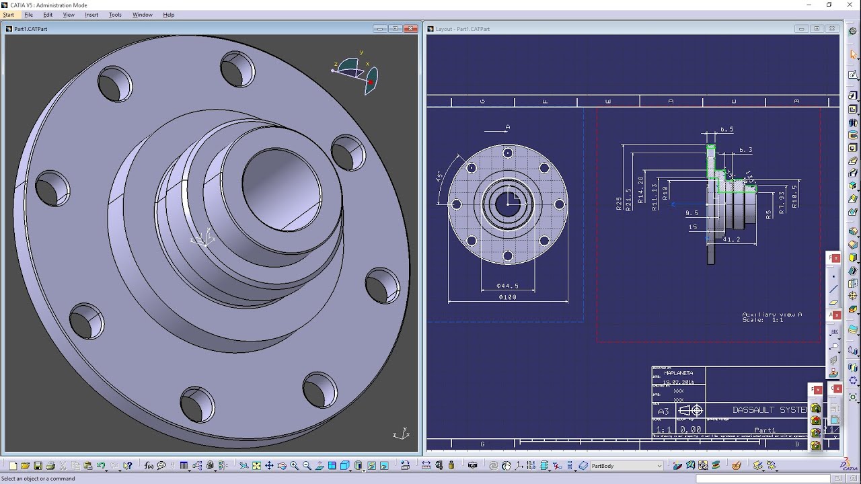Open the PartBody dropdown

[627, 465]
